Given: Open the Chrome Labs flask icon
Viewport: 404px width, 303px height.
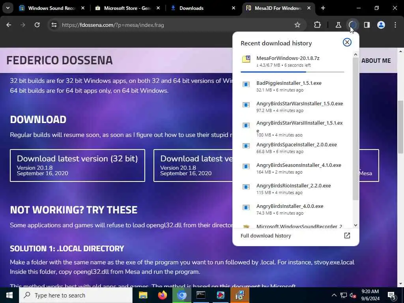Looking at the screenshot, I should coord(338,25).
